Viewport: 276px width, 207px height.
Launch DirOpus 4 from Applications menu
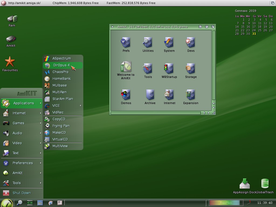click(61, 65)
